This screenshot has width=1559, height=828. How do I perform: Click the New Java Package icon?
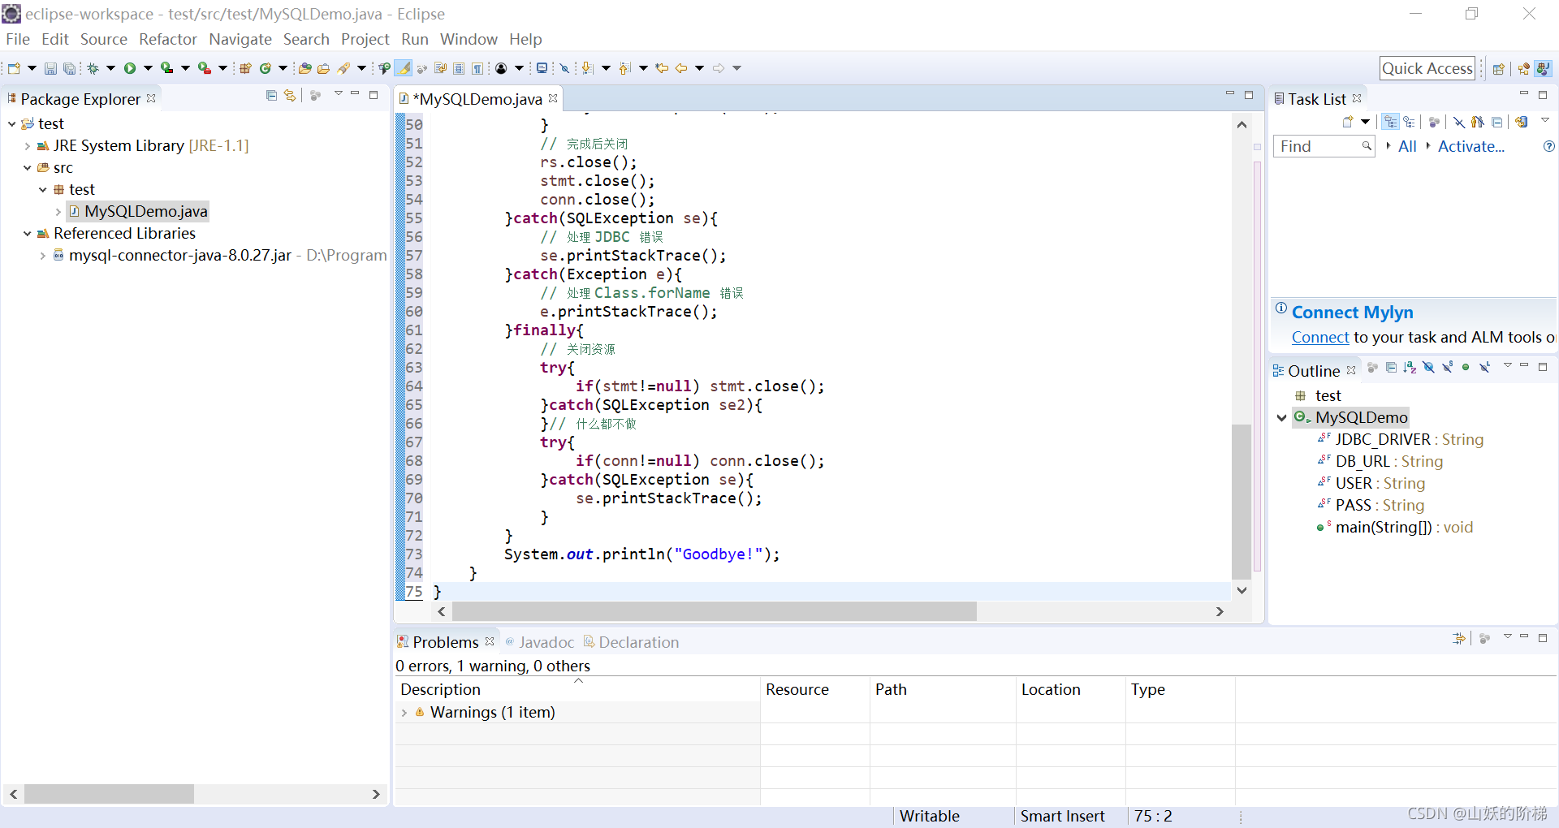click(245, 68)
